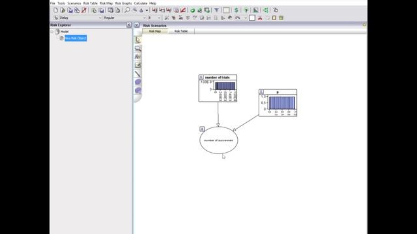Click the number of trials node

pyautogui.click(x=218, y=88)
